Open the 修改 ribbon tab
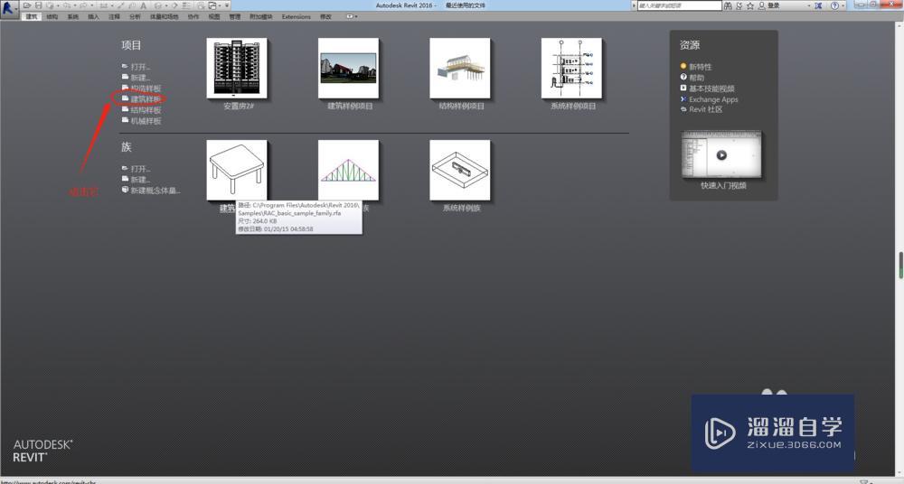The width and height of the screenshot is (904, 484). point(325,17)
